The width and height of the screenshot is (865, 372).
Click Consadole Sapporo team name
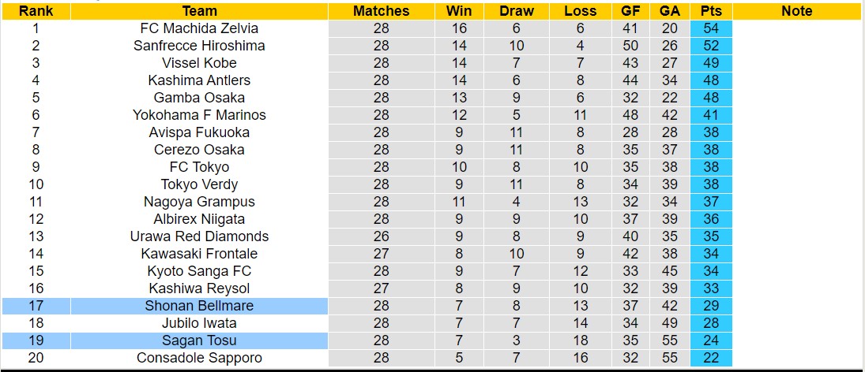click(x=199, y=358)
